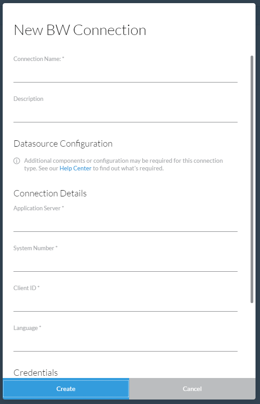This screenshot has height=404, width=260.
Task: Click the info icon beside the configuration note
Action: (x=17, y=161)
